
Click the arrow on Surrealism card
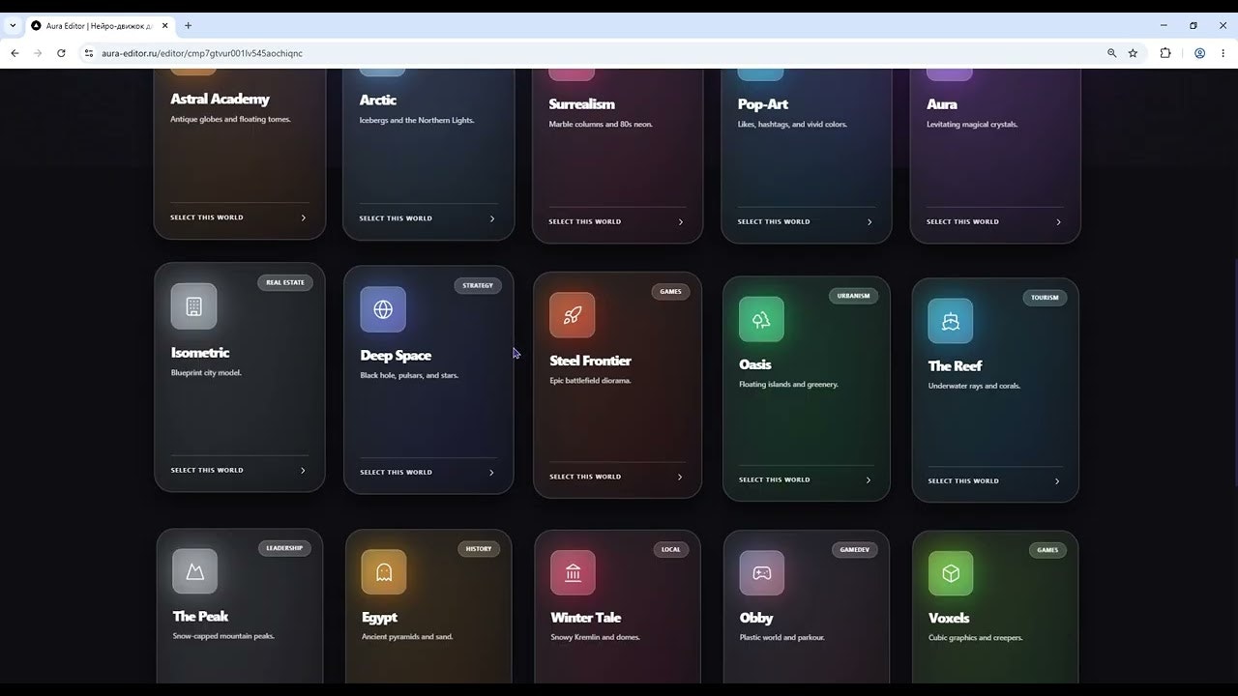680,221
